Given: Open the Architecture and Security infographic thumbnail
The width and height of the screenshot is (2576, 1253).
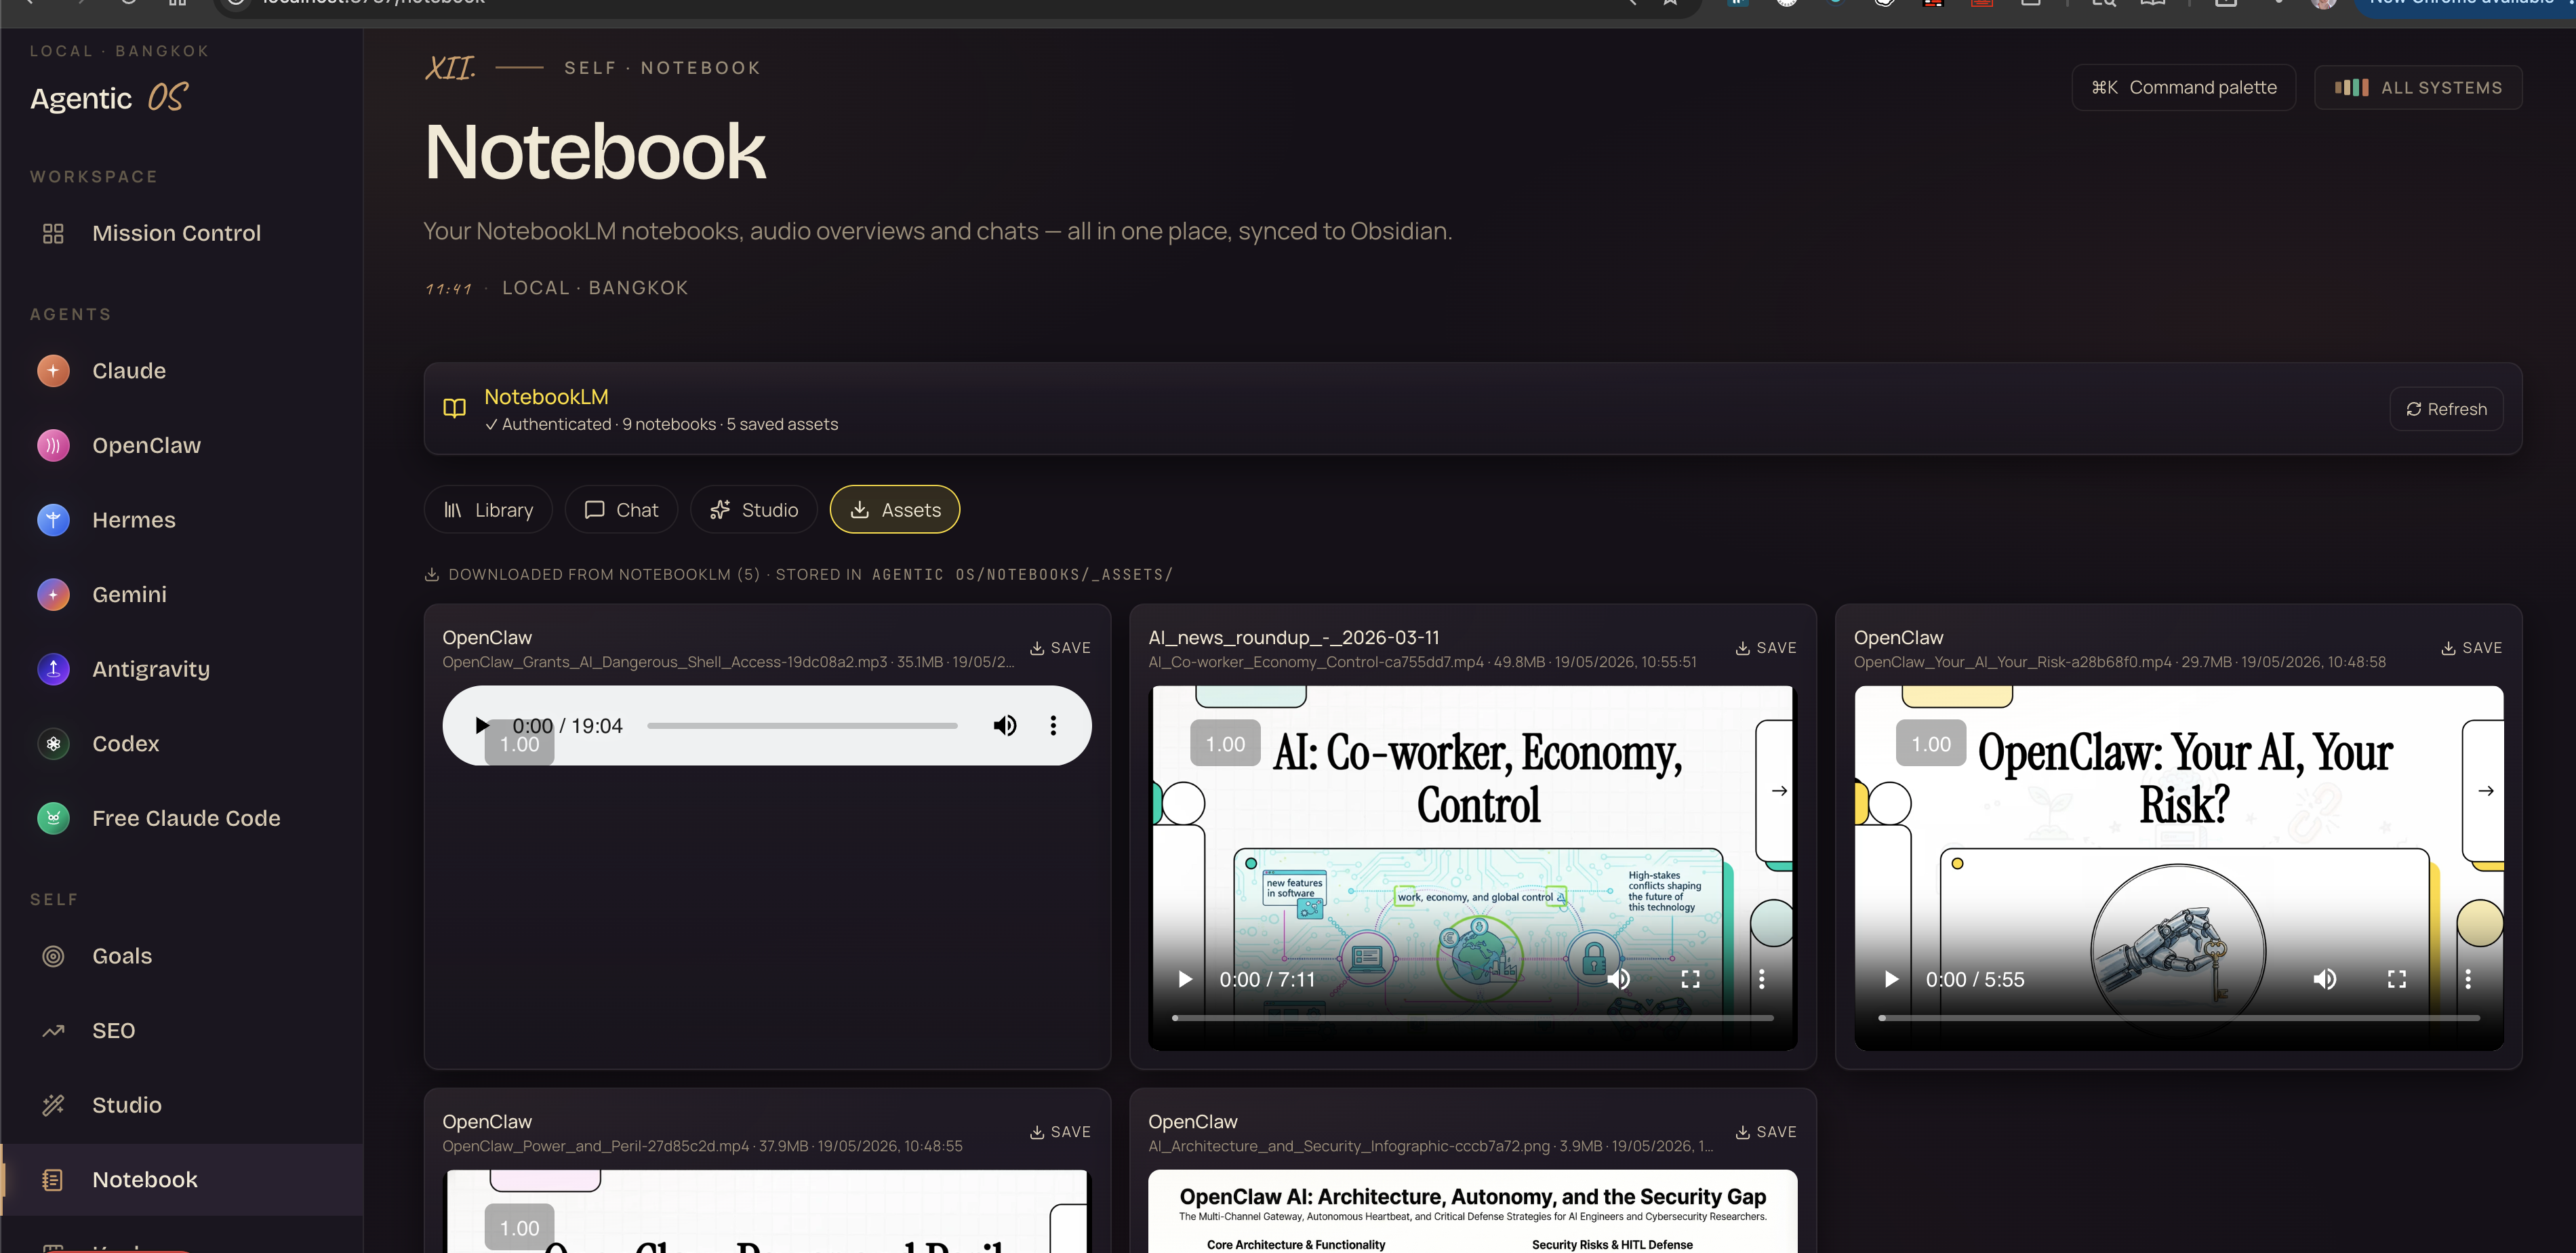Looking at the screenshot, I should click(x=1473, y=1211).
